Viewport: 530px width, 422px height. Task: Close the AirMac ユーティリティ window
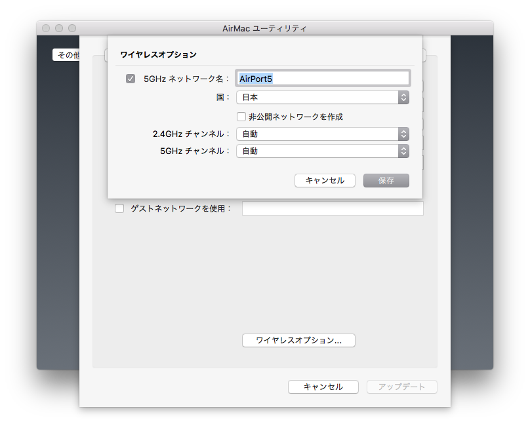coord(46,28)
